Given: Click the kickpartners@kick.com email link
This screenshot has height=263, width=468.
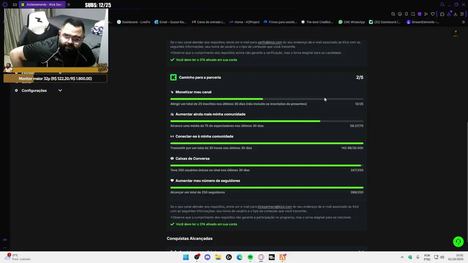Looking at the screenshot, I should click(275, 207).
